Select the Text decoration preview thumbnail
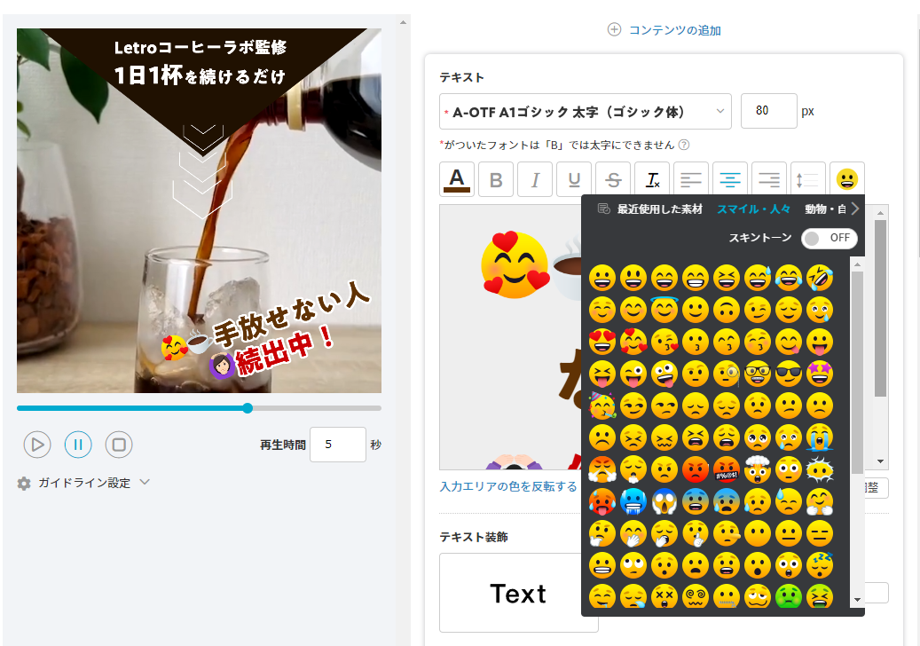 (x=519, y=593)
